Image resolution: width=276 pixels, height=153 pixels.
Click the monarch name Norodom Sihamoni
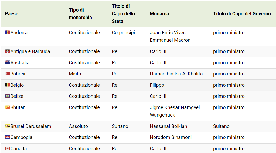click(171, 137)
